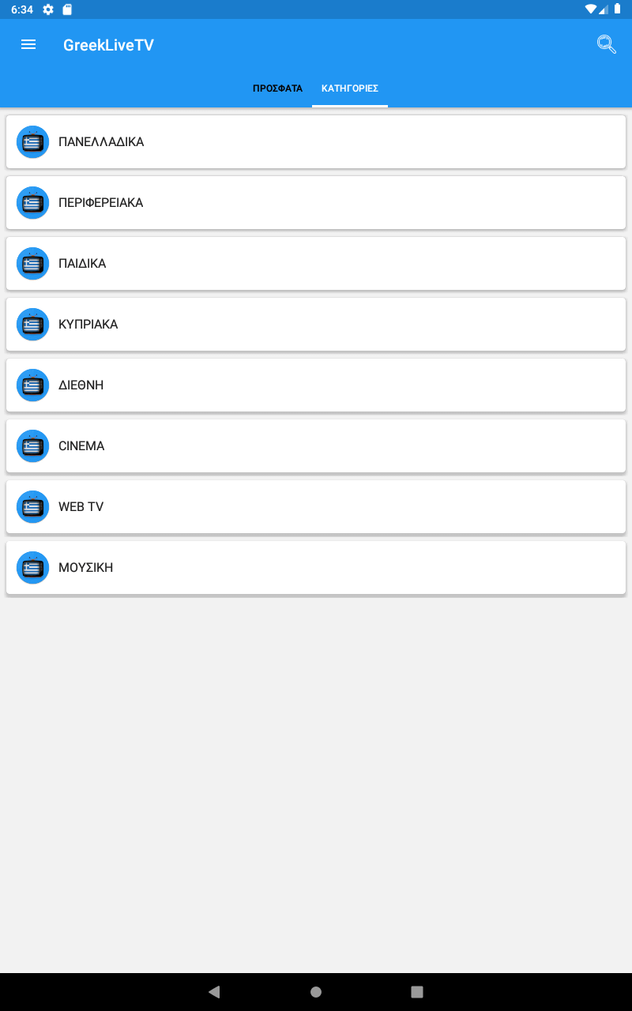632x1011 pixels.
Task: Tap the search magnifier icon
Action: click(x=606, y=45)
